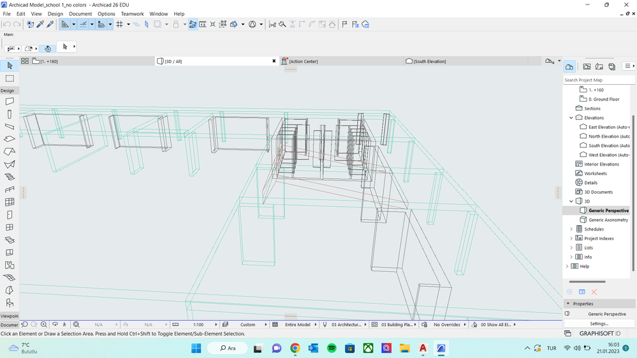Open Spotify from the Windows taskbar

(x=332, y=348)
